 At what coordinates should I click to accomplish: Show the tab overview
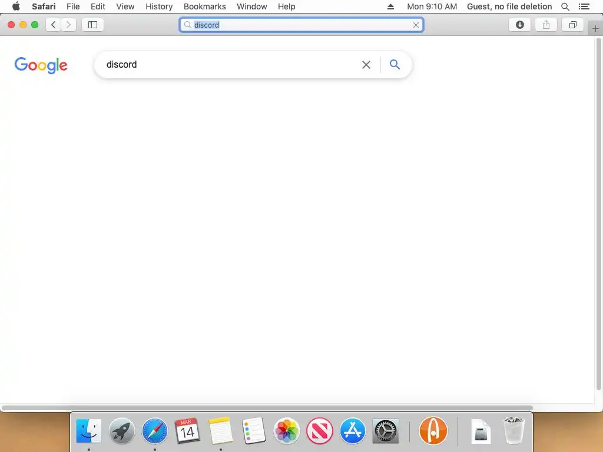tap(572, 25)
